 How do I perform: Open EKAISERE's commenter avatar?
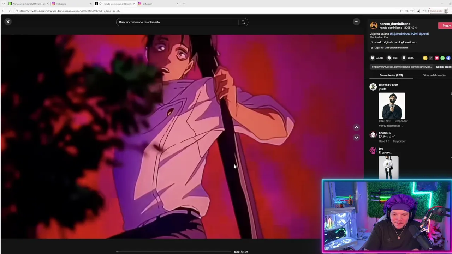[373, 135]
